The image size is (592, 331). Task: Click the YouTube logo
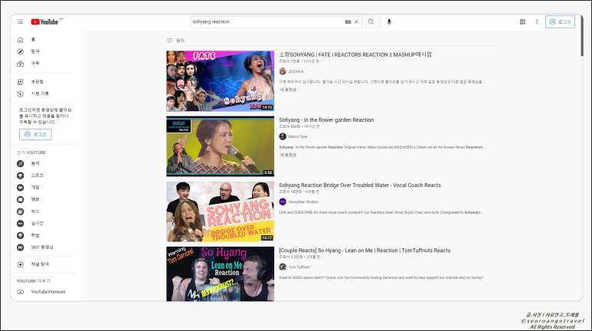click(x=45, y=22)
